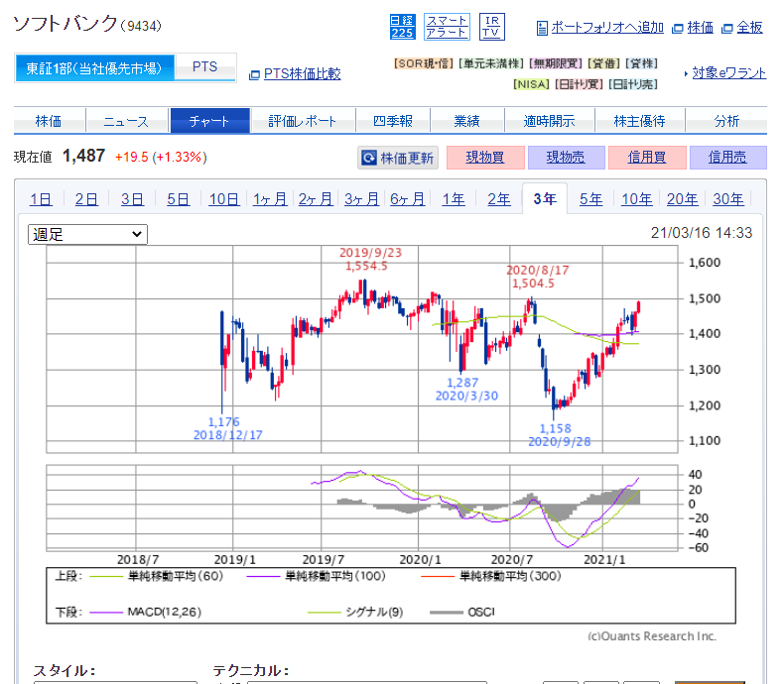This screenshot has width=784, height=684.
Task: Click the シグナル(9) legend entry
Action: click(355, 612)
